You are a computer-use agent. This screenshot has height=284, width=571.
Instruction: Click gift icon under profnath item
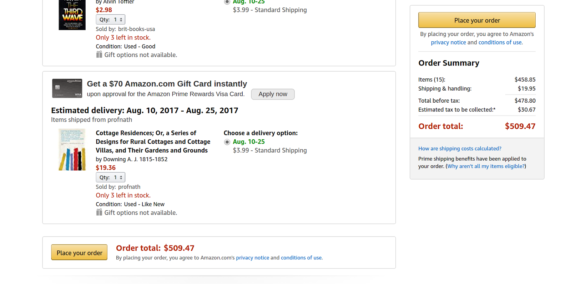point(99,212)
